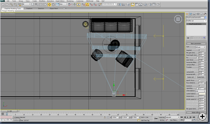The height and width of the screenshot is (124, 210).
Task: Expand the Bokeh effects rollout
Action: [x=196, y=112]
